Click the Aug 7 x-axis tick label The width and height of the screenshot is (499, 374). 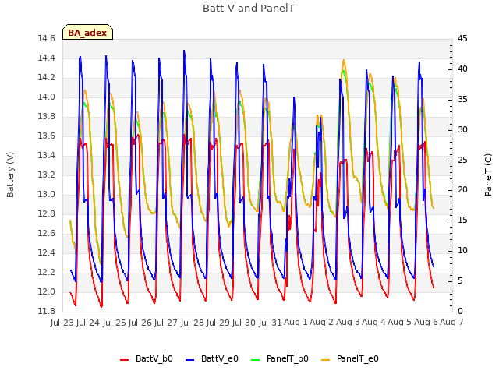(452, 322)
